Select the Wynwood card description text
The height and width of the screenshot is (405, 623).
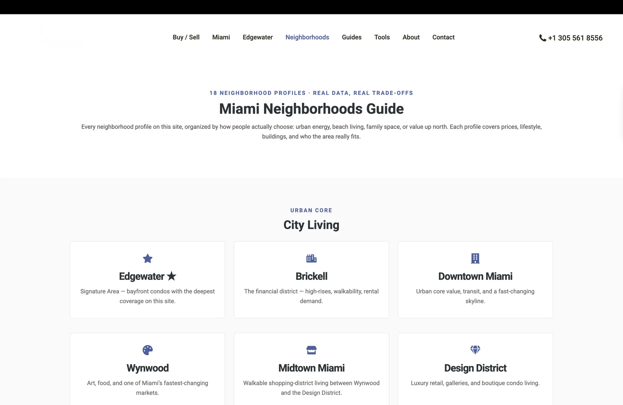pyautogui.click(x=148, y=388)
